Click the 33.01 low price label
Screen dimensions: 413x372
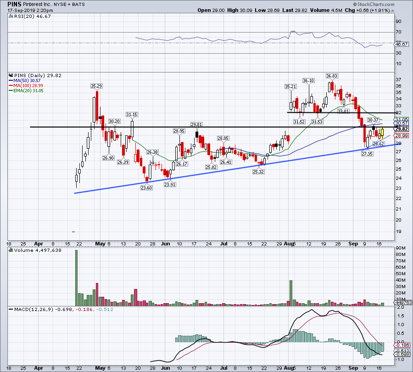coord(343,111)
